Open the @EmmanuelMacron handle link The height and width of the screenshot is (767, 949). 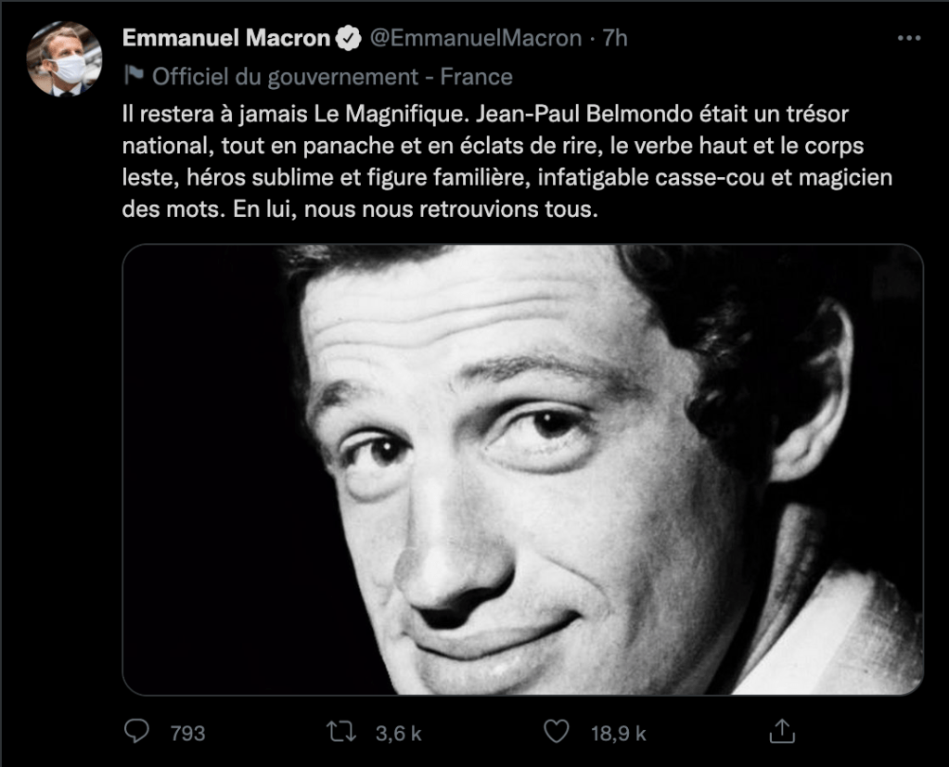pyautogui.click(x=476, y=39)
